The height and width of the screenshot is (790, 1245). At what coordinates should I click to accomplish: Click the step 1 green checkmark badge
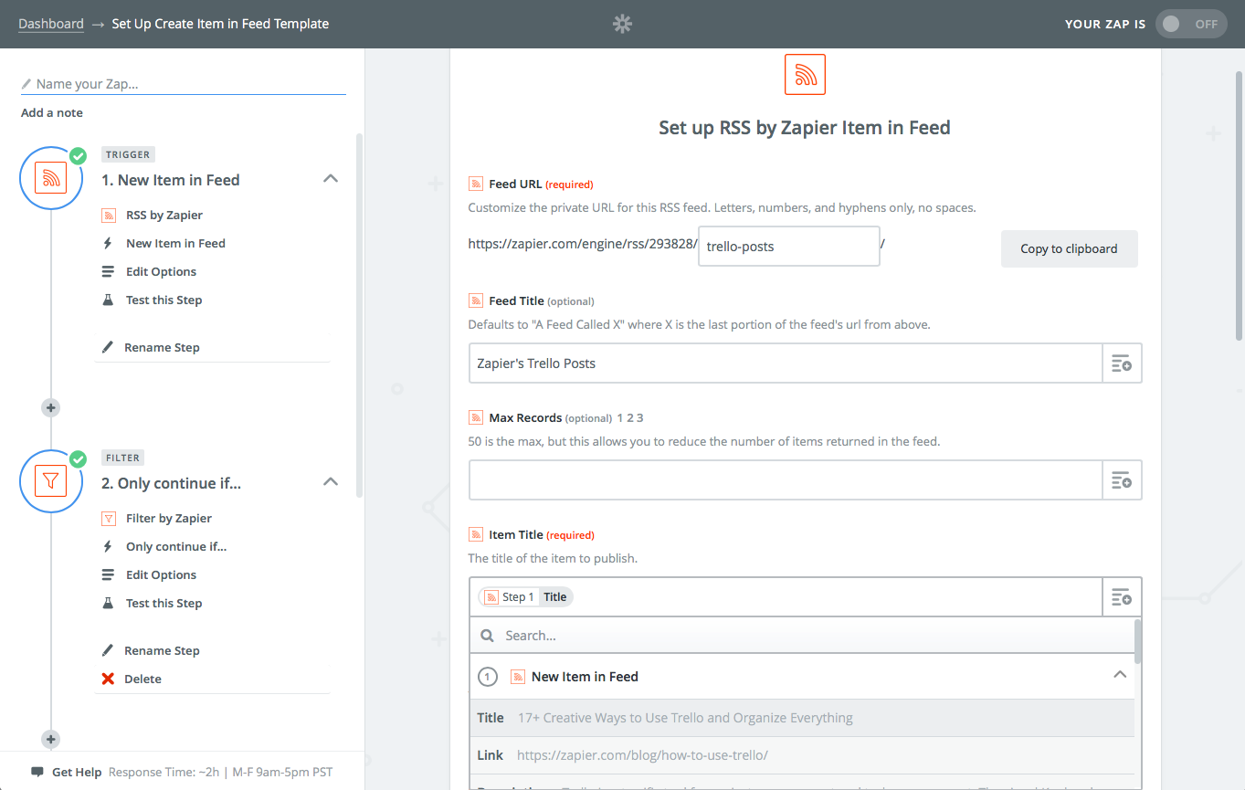(x=78, y=155)
